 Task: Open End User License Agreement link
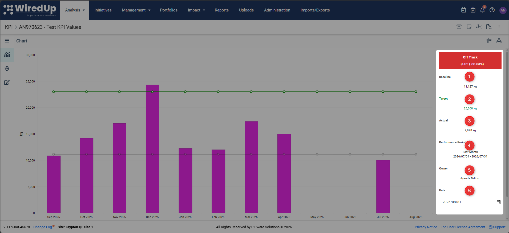[463, 227]
